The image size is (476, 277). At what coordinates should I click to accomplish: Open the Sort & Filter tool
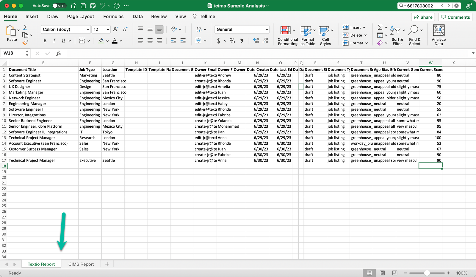click(x=397, y=35)
